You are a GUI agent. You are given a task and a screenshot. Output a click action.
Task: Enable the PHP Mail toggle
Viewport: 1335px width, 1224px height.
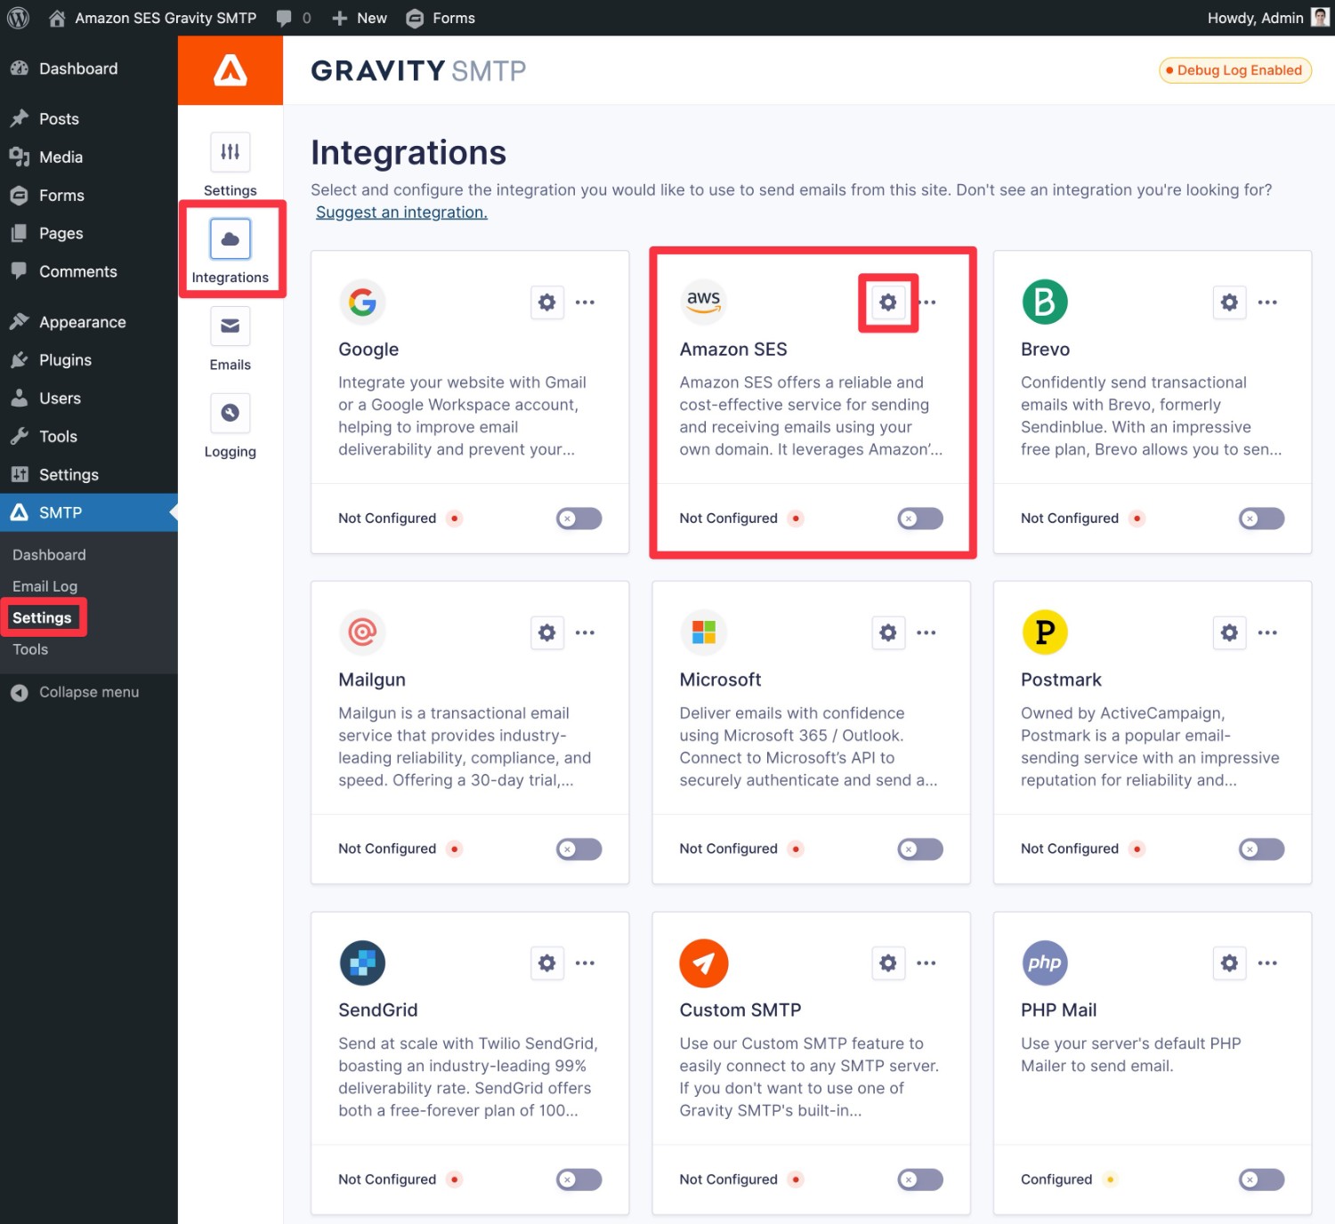click(1262, 1180)
